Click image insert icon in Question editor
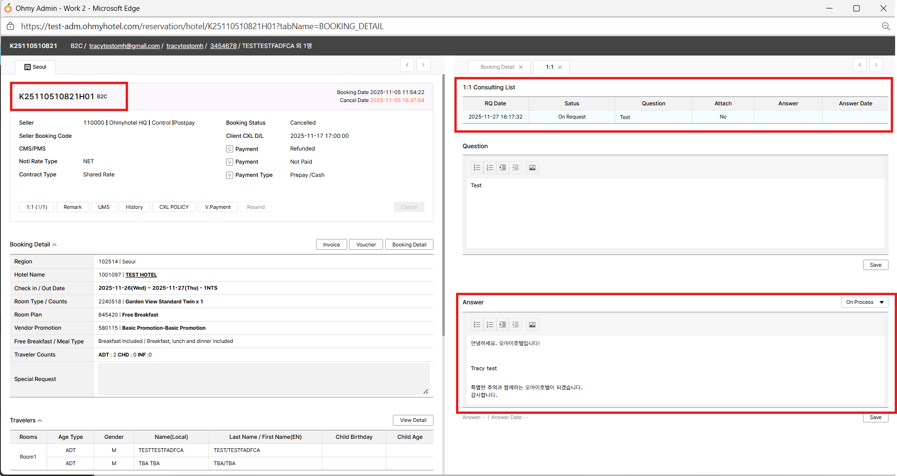 [532, 167]
